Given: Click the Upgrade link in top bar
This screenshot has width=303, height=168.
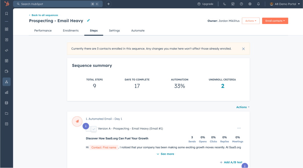Looking at the screenshot, I should click(205, 4).
